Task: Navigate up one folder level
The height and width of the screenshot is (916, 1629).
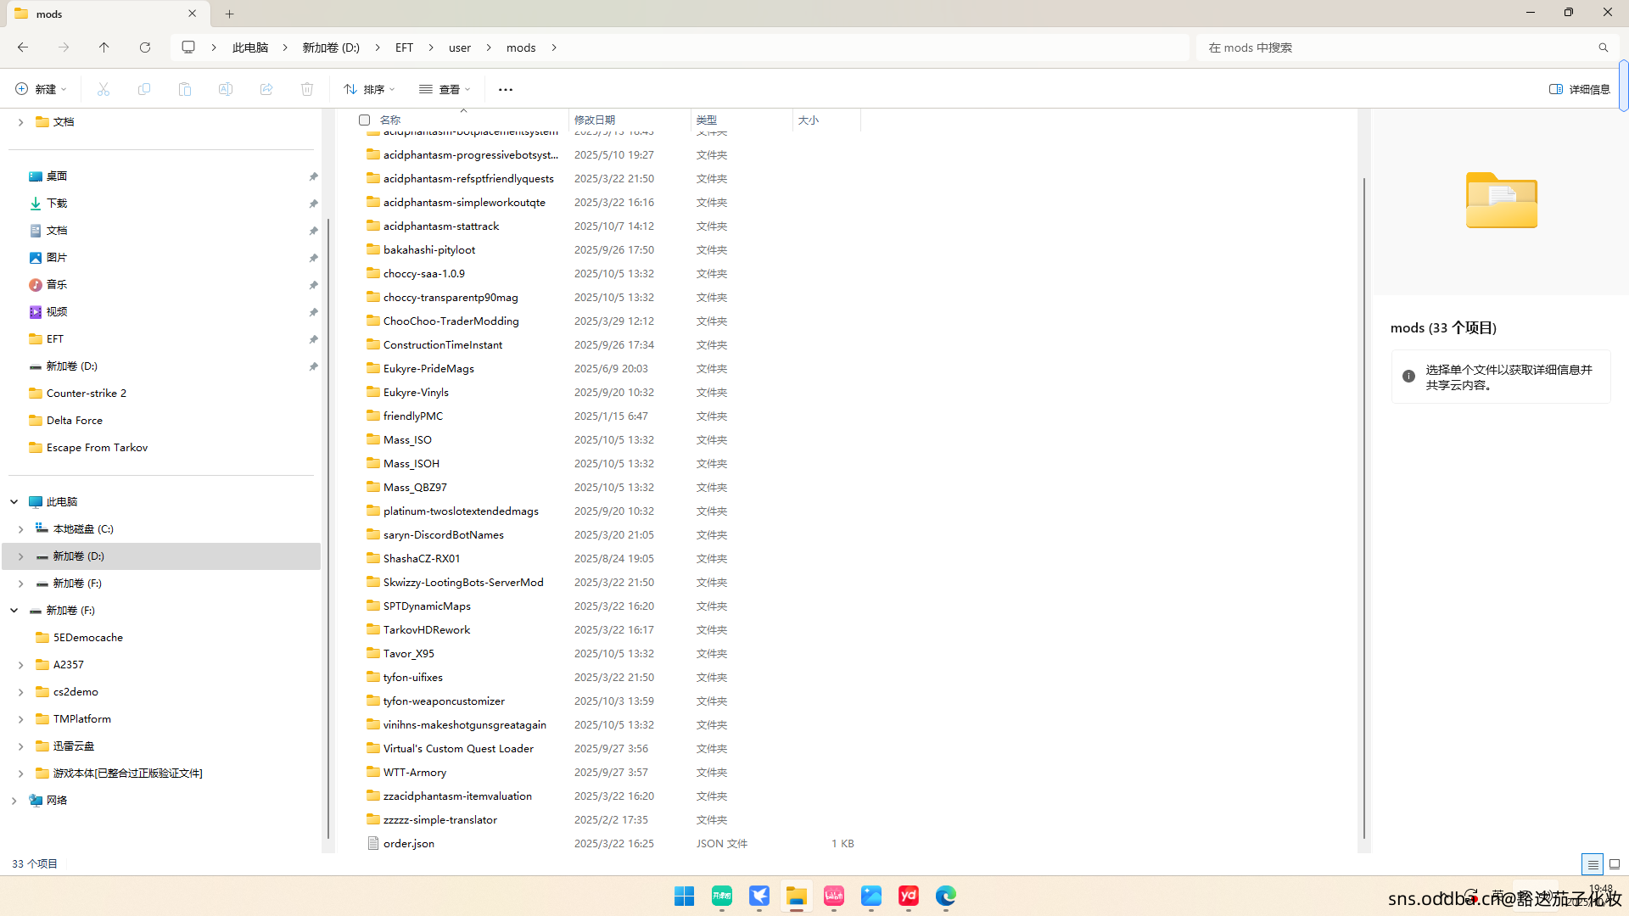Action: pos(104,47)
